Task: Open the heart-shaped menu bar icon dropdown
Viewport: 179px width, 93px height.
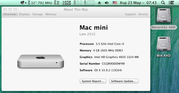Action: click(23, 3)
